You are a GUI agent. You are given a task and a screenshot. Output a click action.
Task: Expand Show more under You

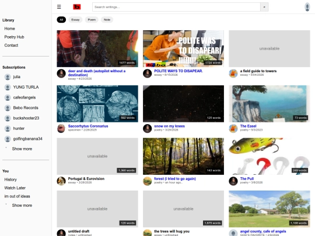[22, 206]
